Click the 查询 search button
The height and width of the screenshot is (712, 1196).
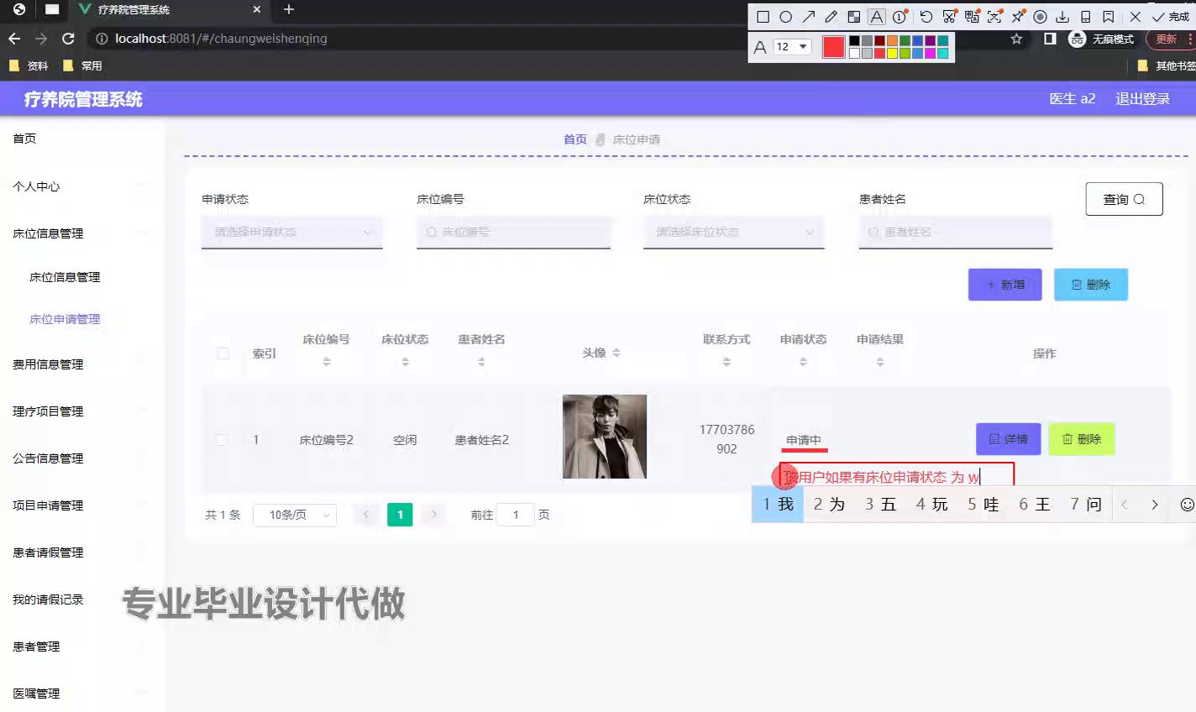pos(1123,199)
